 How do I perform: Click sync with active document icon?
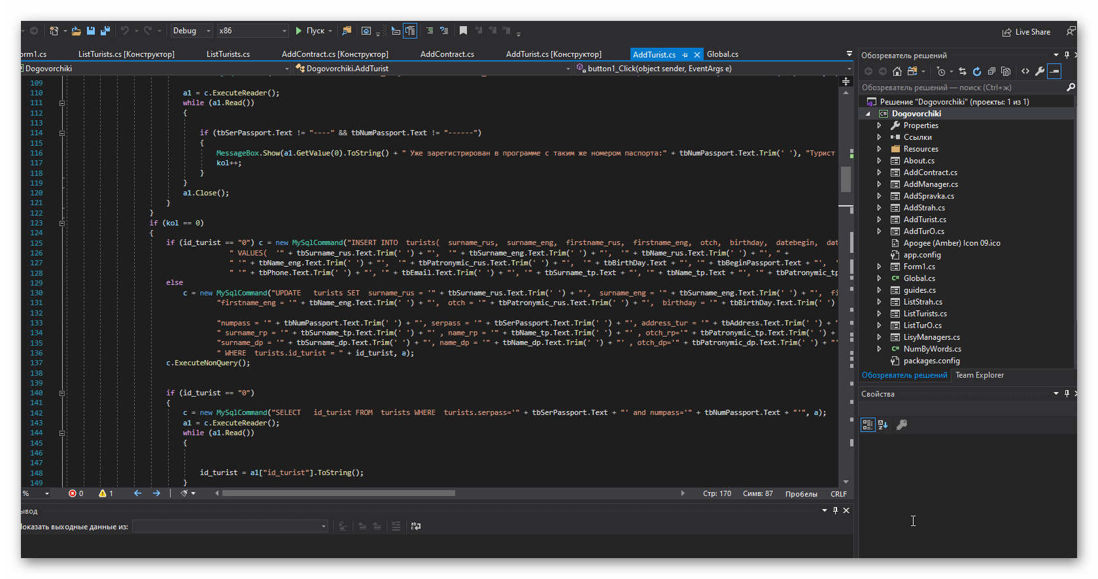click(963, 71)
